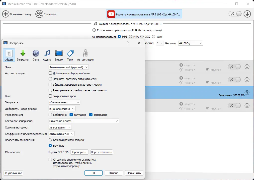Close the Настройки dialog with X
254x180 pixels.
(x=139, y=43)
